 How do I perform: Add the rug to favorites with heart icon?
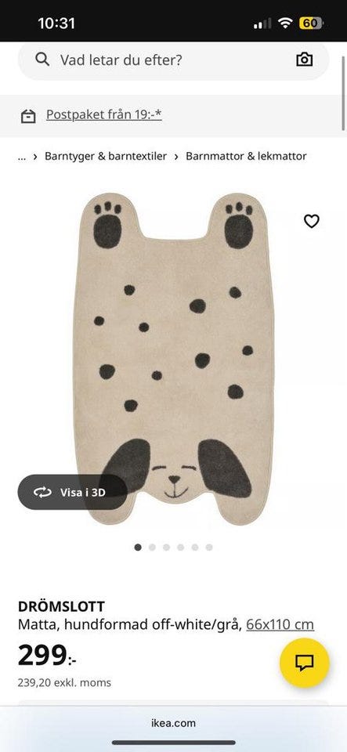(312, 221)
